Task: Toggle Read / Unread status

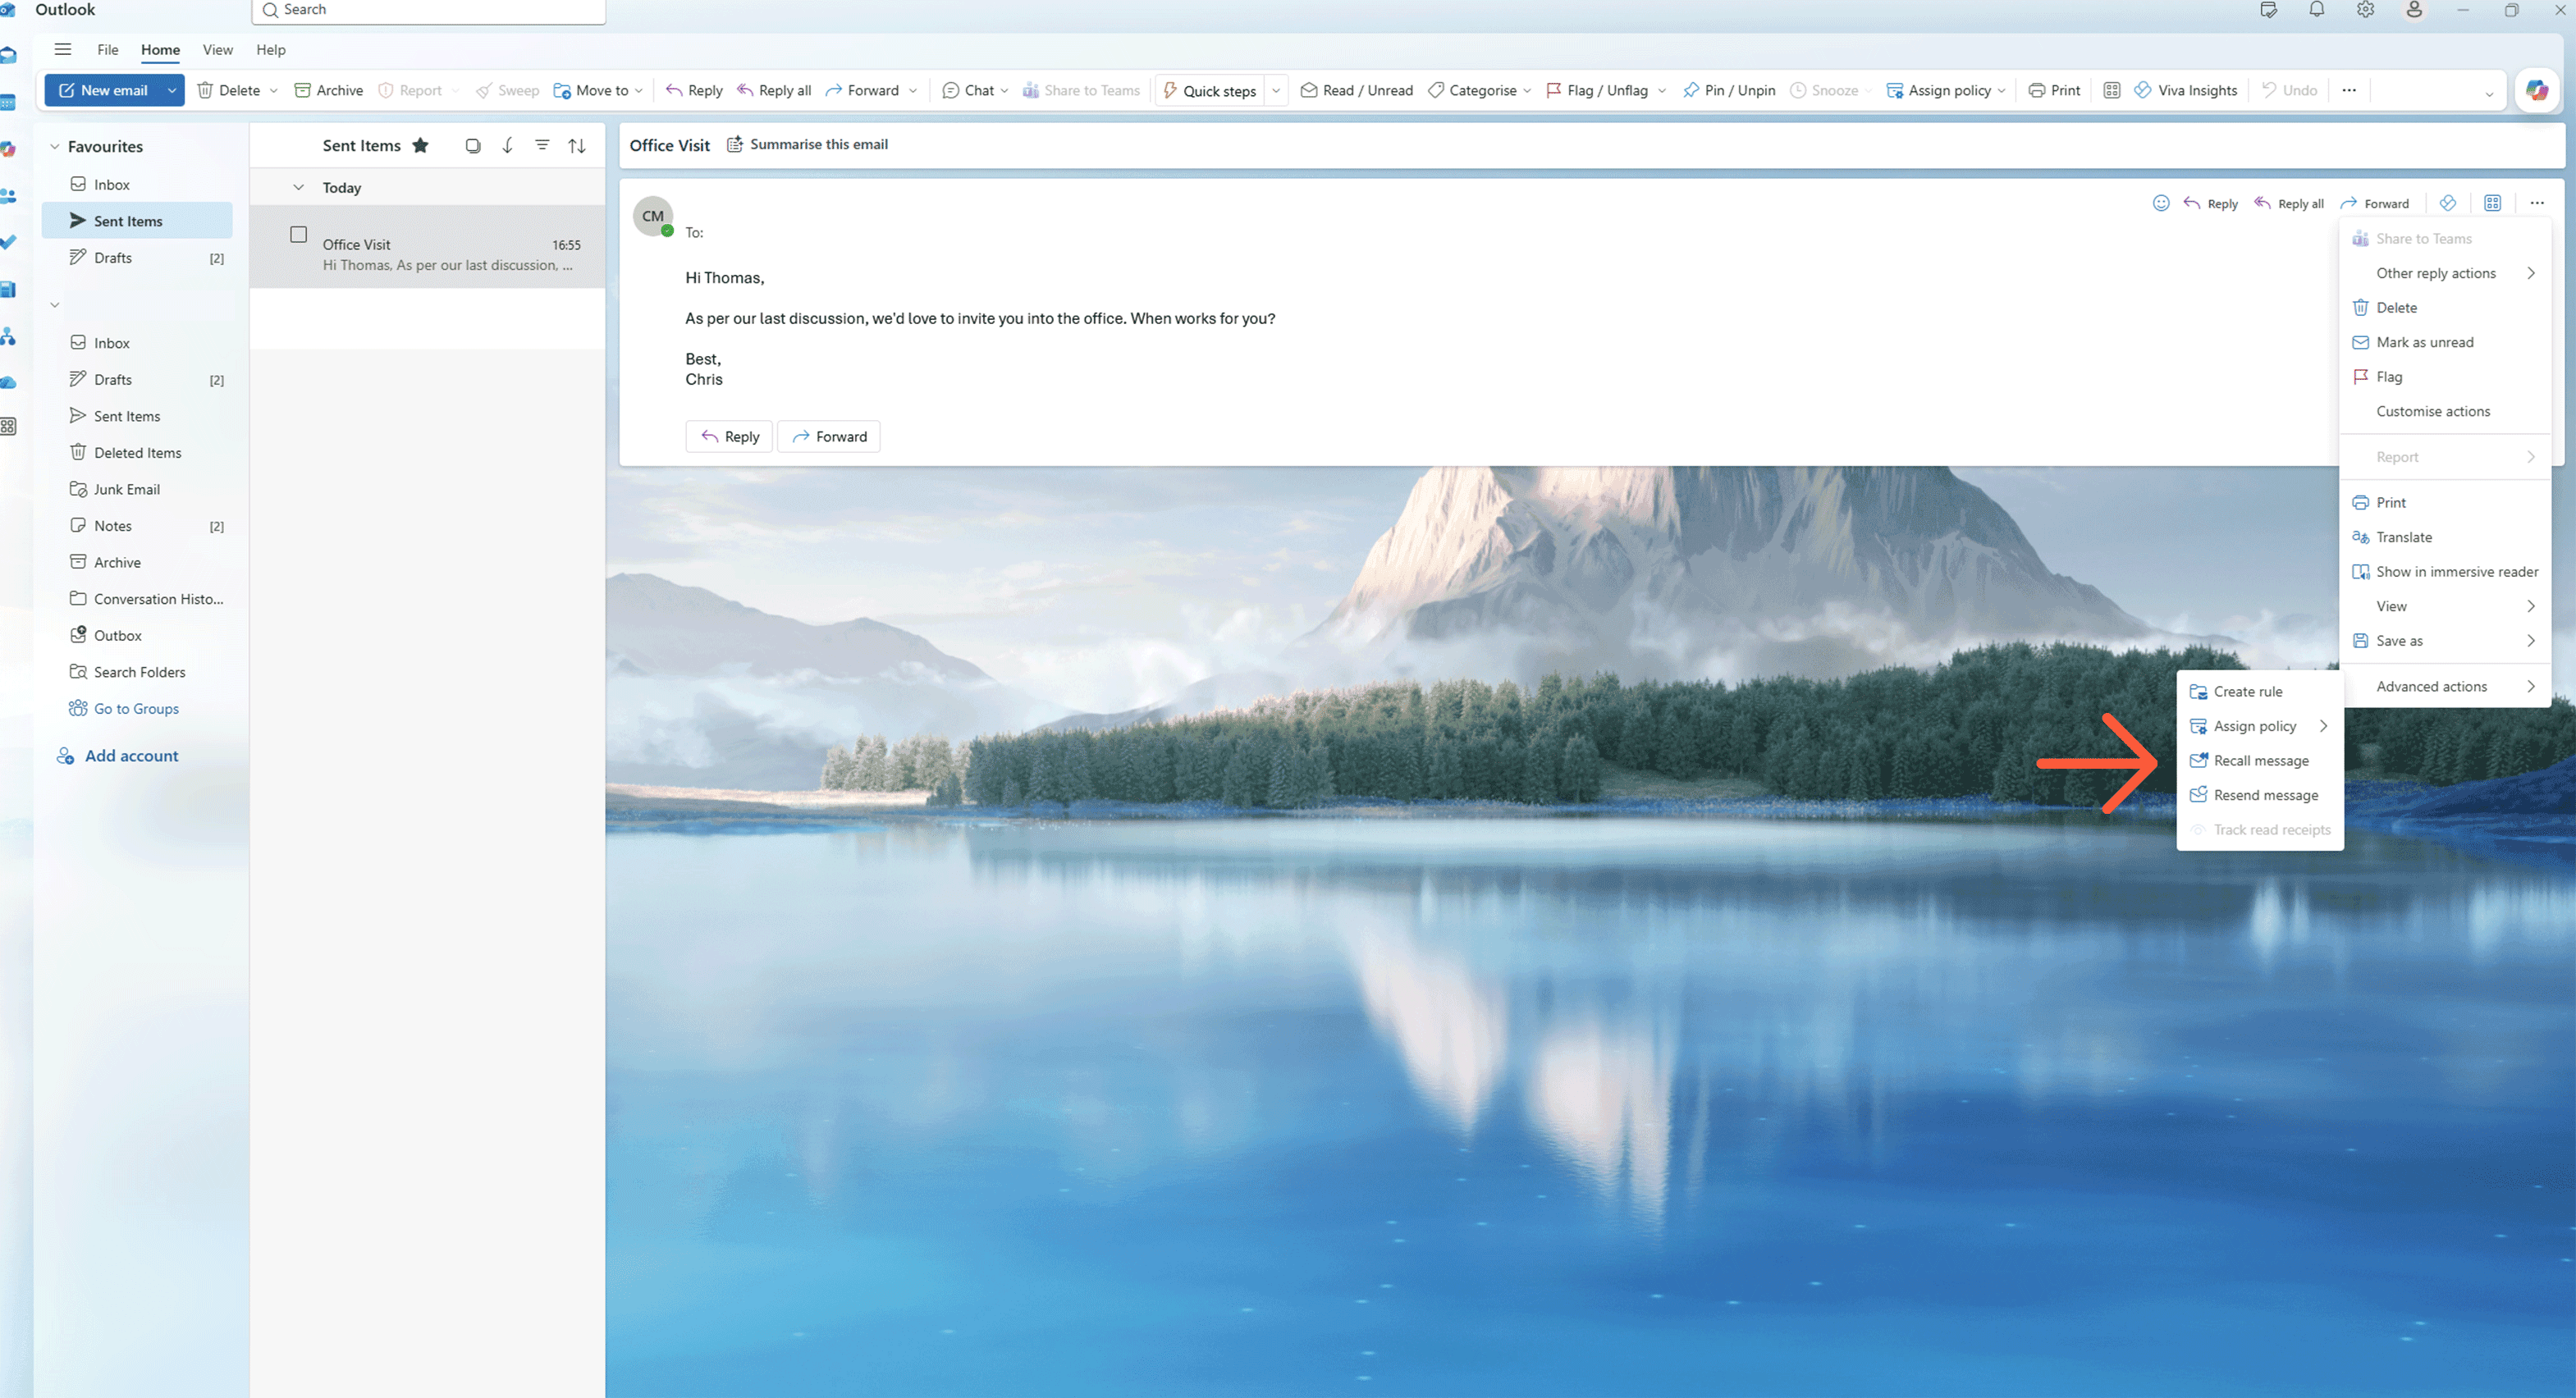Action: pos(1356,90)
